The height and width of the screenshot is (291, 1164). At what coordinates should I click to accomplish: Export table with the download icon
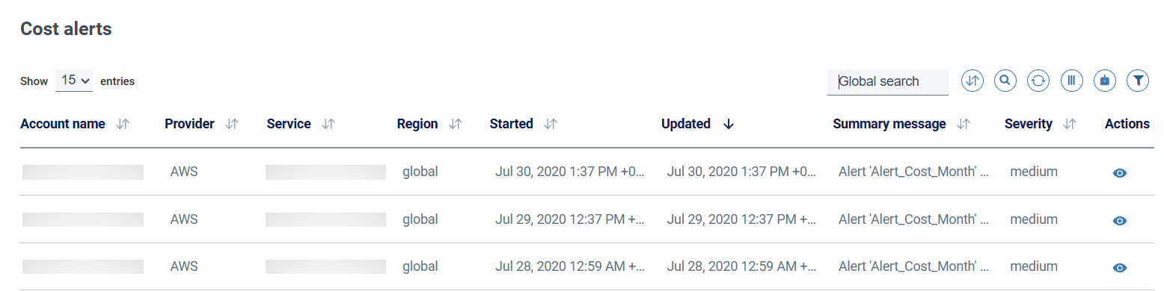[x=1104, y=81]
